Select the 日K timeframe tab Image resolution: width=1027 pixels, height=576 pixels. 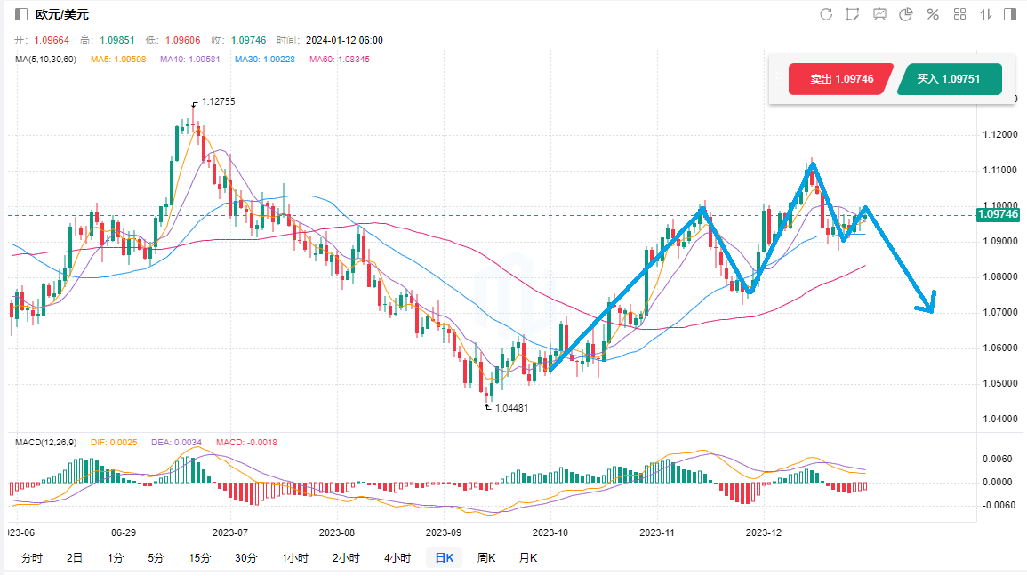click(x=443, y=558)
